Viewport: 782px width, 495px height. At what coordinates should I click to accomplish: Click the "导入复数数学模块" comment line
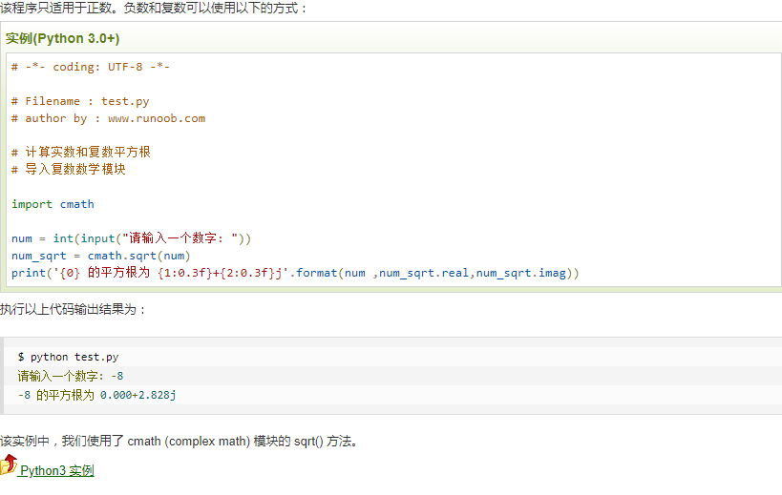coord(69,170)
